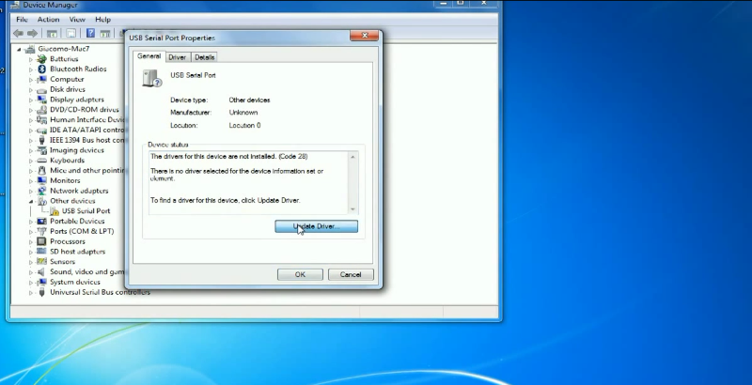Close the USB Serial Port Properties dialog
Screen dimensions: 752x385
point(364,36)
